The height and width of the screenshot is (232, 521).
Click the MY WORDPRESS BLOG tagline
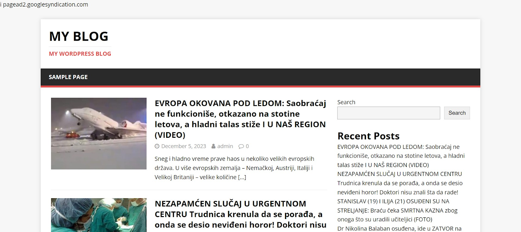tap(80, 54)
